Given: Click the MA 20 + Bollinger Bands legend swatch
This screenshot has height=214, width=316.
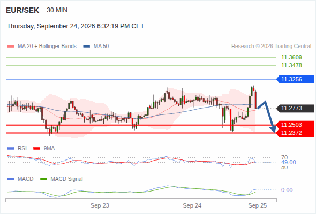Looking at the screenshot, I should point(11,47).
